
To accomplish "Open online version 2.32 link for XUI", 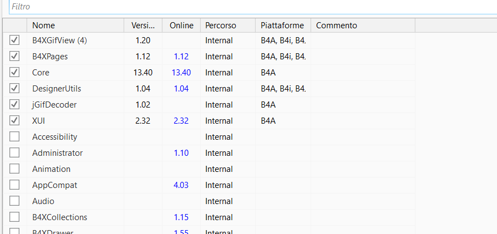I will click(181, 121).
